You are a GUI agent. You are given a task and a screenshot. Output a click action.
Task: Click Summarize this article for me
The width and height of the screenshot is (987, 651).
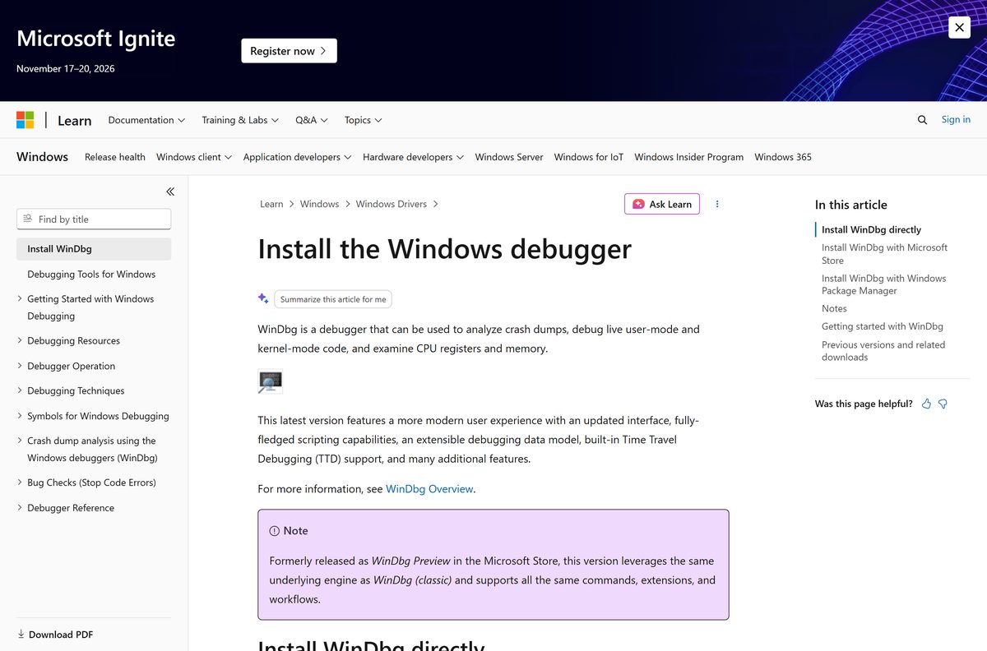click(x=333, y=299)
